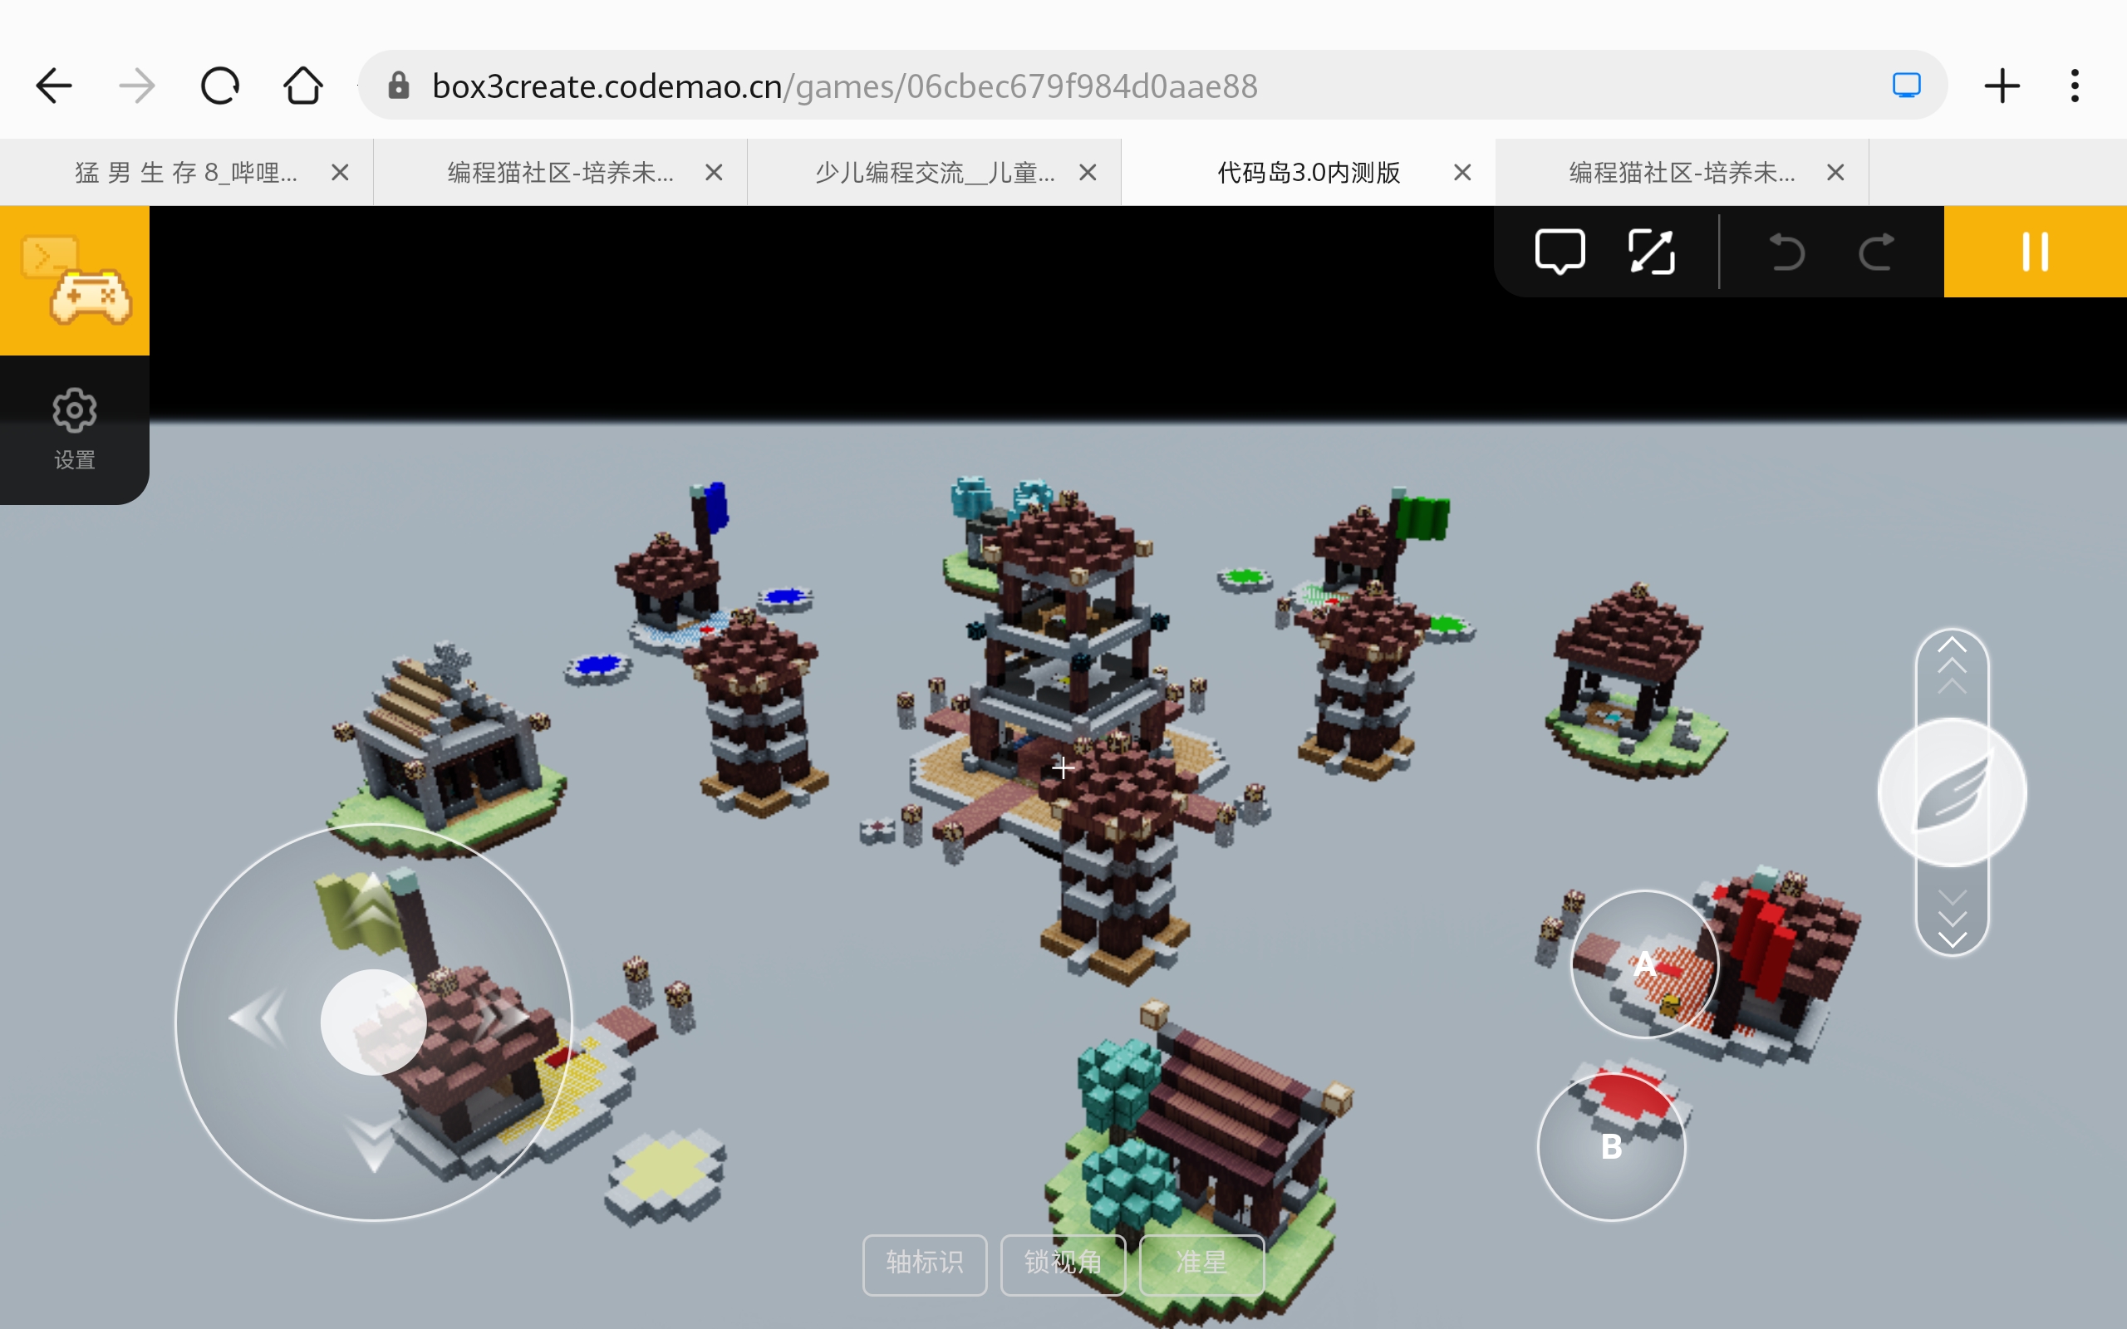This screenshot has width=2127, height=1329.
Task: Open the browser home page
Action: 303,86
